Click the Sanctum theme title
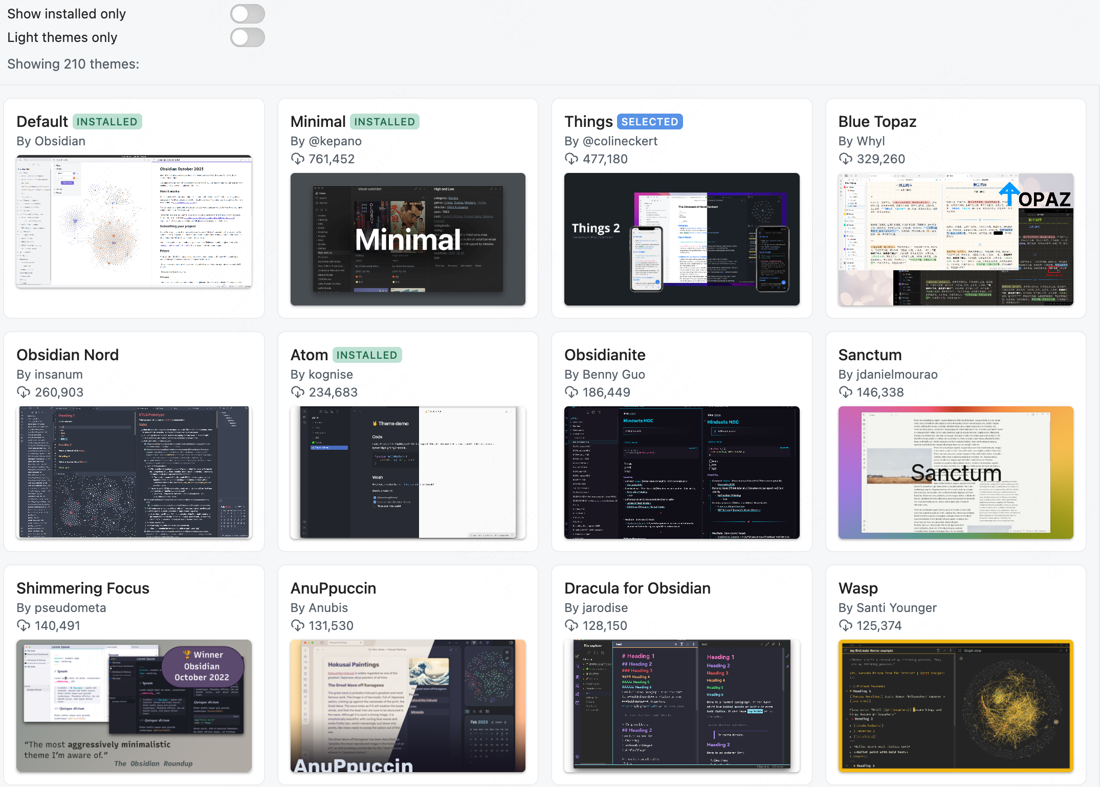Screen dimensions: 1100x787 (870, 355)
